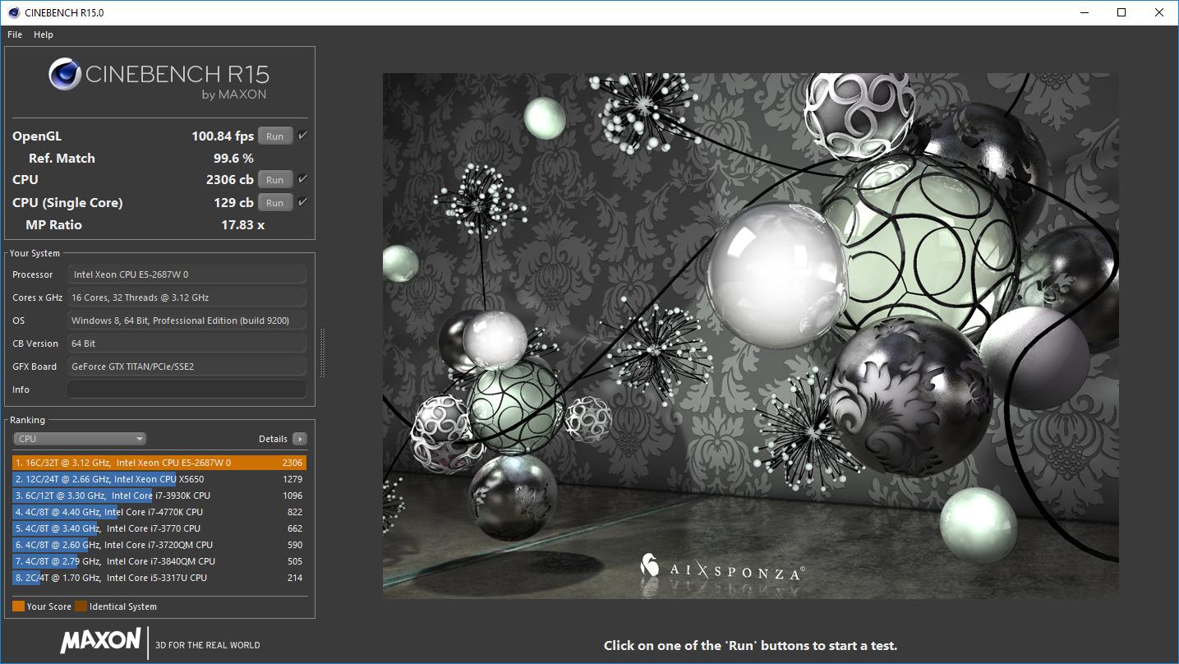Click the MAXON logo at bottom left

point(100,641)
